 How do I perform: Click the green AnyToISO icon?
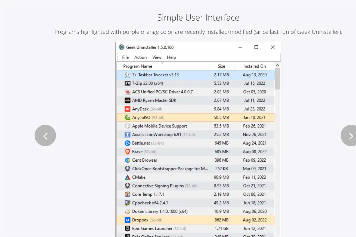[x=127, y=118]
